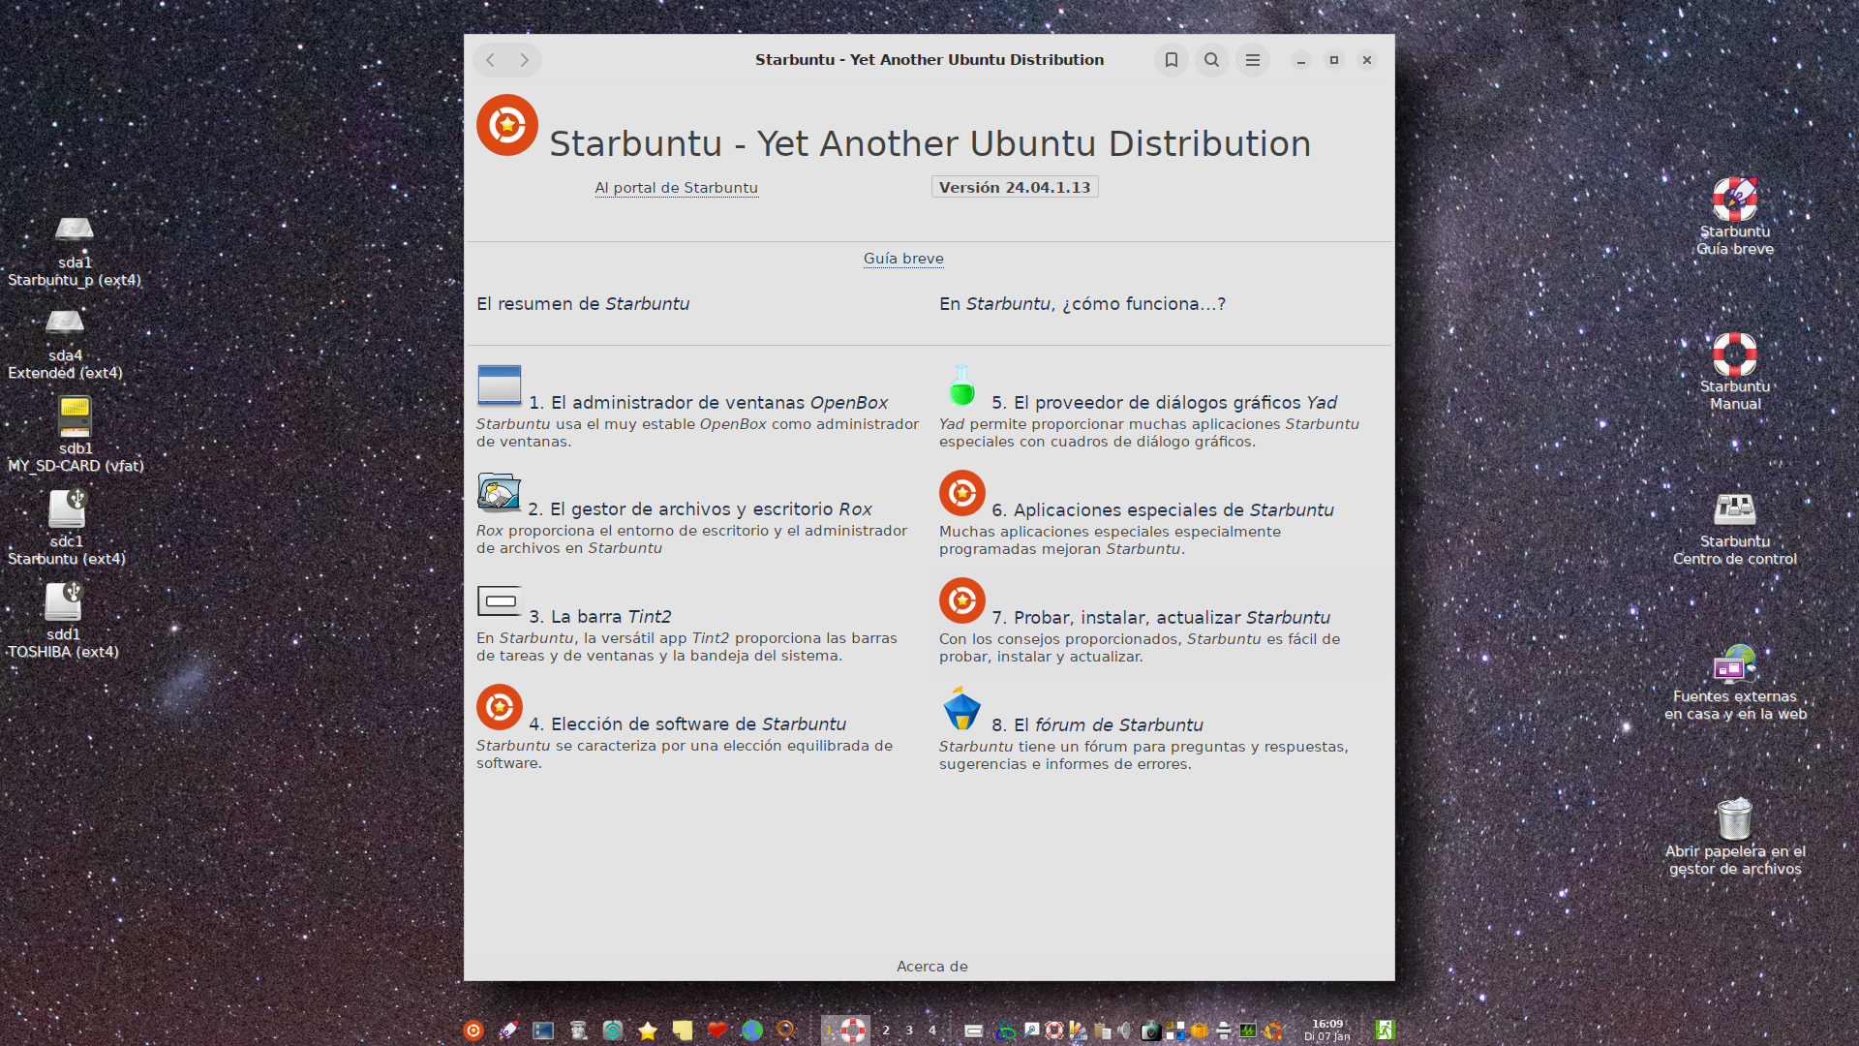Screen dimensions: 1859x1046
Task: Go back using the back arrow button
Action: pos(491,60)
